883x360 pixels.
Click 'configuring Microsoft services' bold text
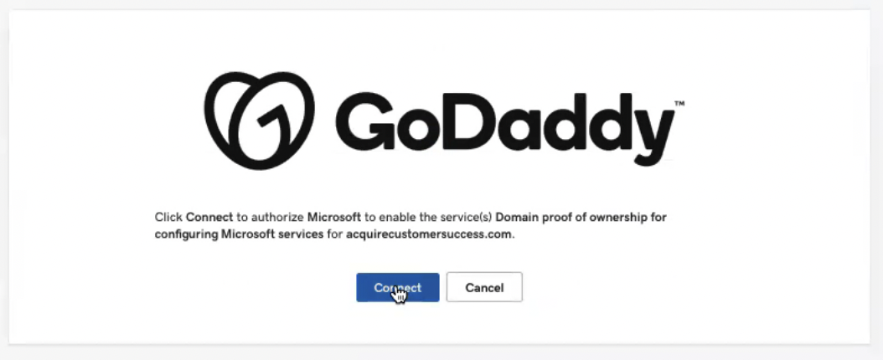pyautogui.click(x=239, y=234)
